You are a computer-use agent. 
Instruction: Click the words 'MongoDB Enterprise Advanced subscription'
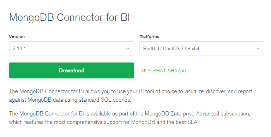coord(197,114)
